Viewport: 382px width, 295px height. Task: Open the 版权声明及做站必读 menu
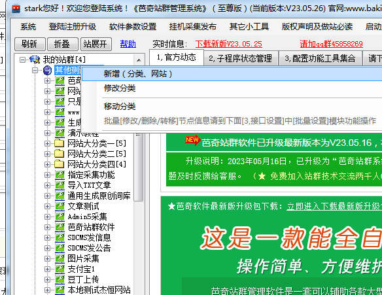point(317,27)
